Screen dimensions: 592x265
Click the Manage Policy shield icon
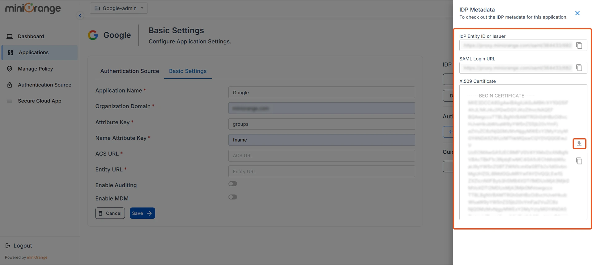click(10, 69)
